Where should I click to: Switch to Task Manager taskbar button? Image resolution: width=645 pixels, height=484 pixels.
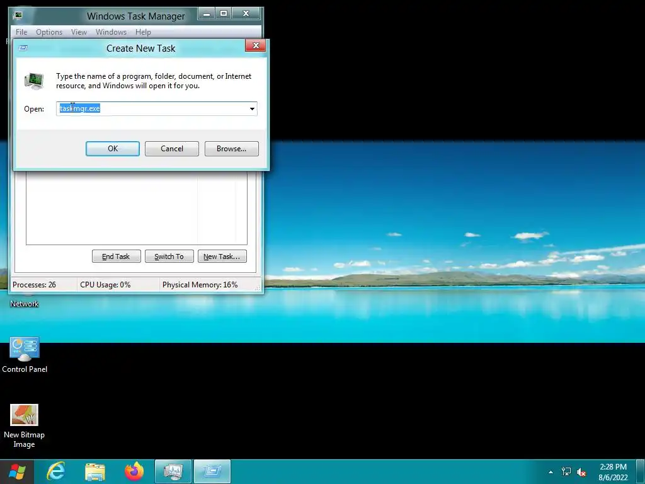(x=173, y=471)
